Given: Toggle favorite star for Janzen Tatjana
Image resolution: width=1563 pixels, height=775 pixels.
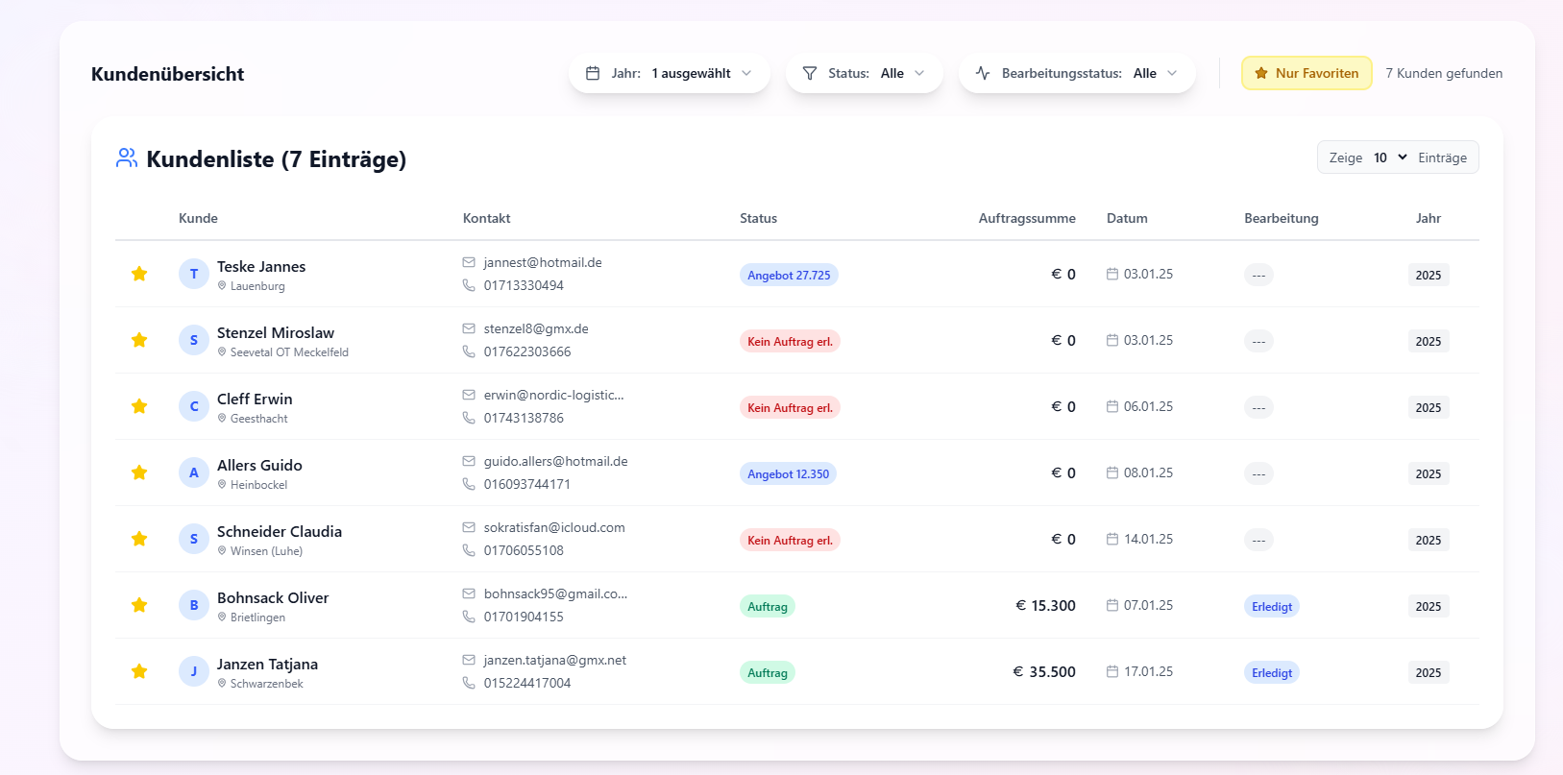Looking at the screenshot, I should (x=139, y=671).
